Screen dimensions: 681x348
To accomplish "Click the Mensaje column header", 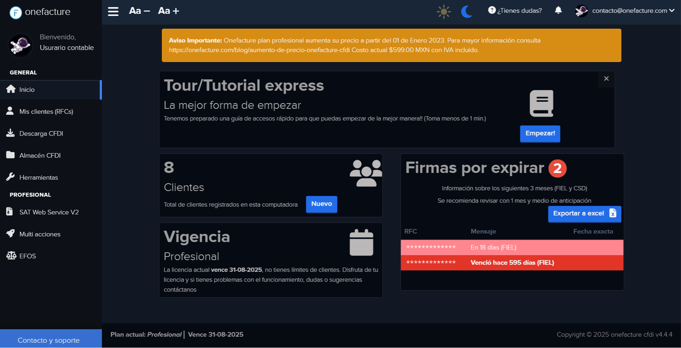I will (483, 231).
